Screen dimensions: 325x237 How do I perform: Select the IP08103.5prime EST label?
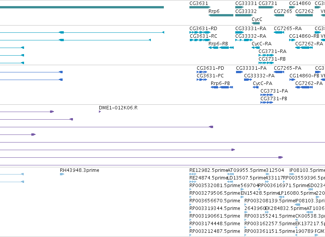click(x=307, y=170)
